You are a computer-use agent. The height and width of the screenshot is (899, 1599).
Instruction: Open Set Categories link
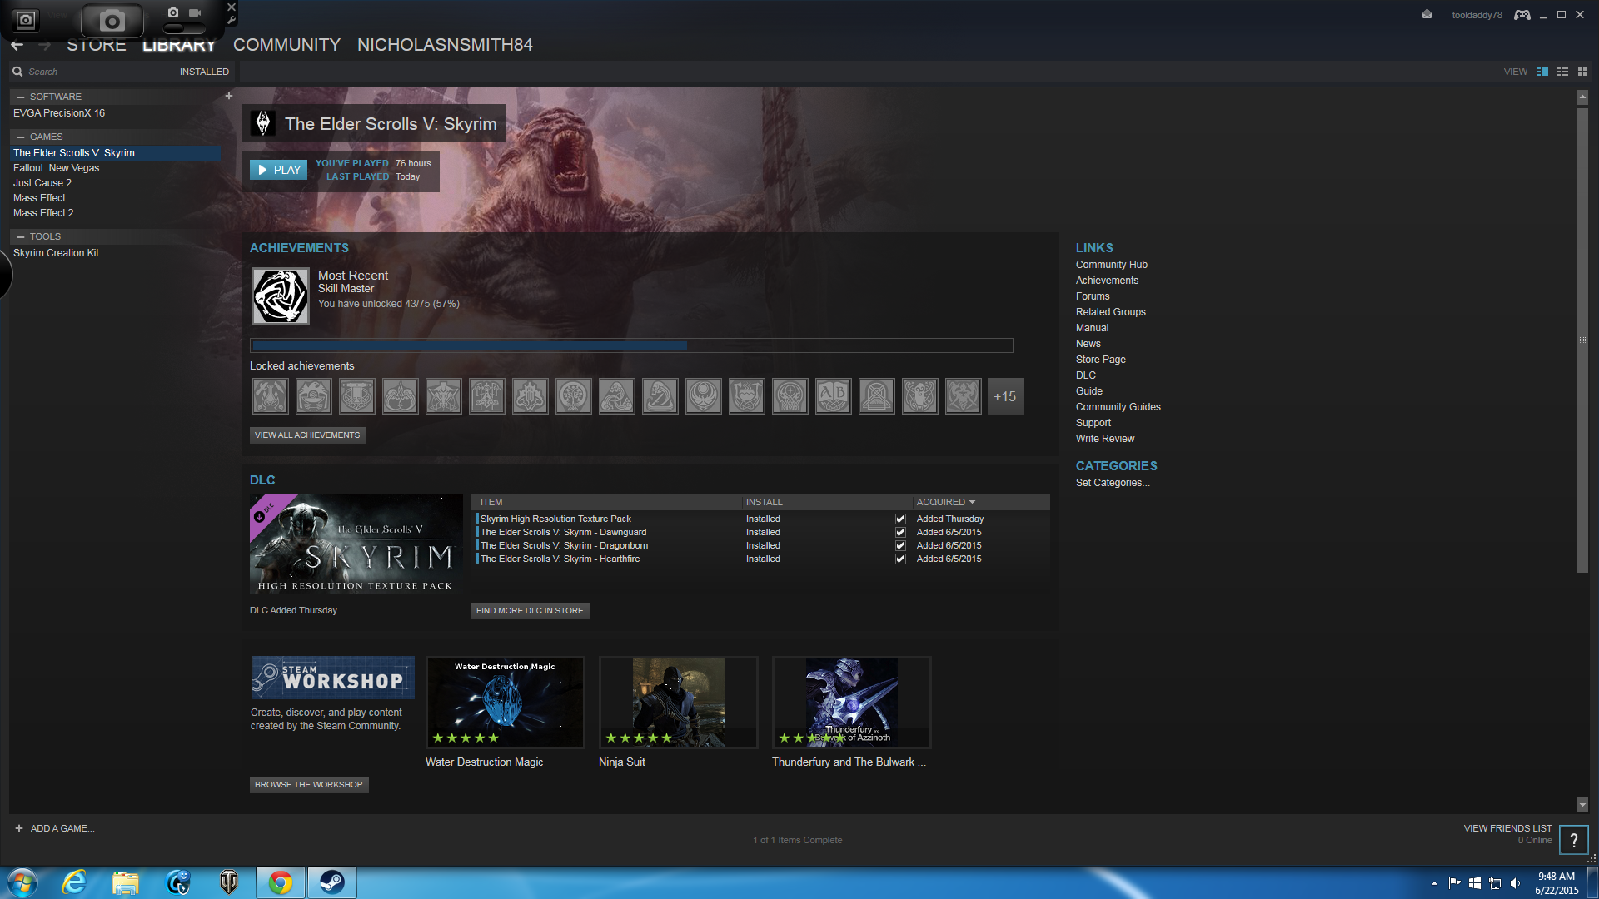1113,483
